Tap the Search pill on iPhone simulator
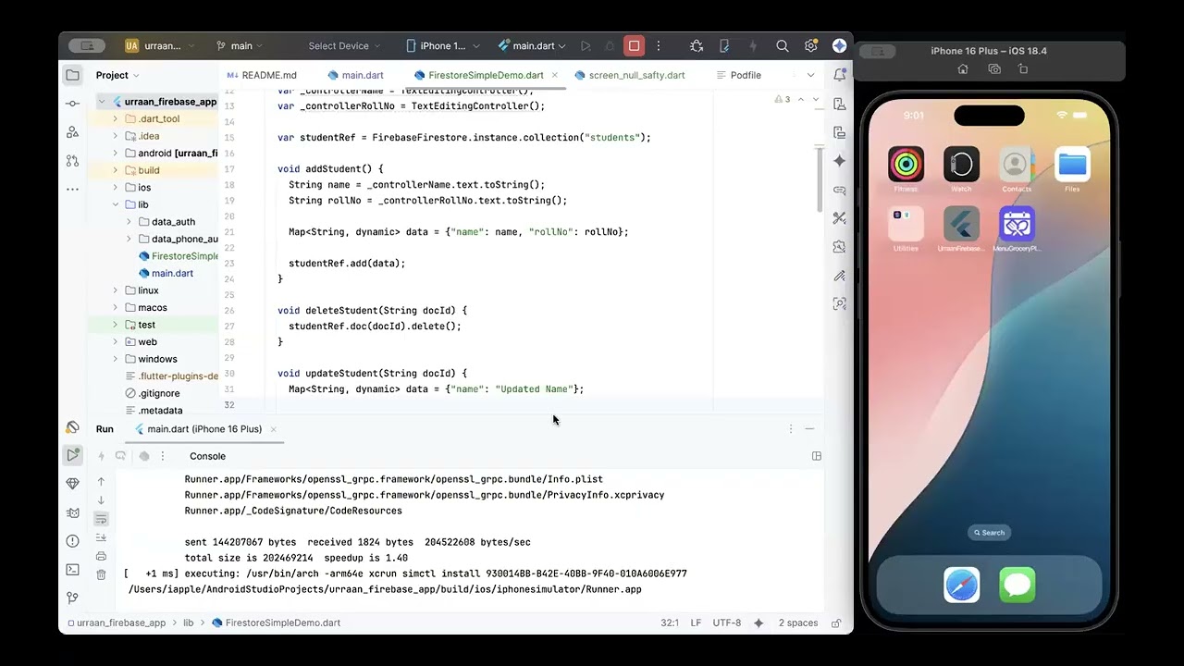This screenshot has height=666, width=1184. click(988, 533)
